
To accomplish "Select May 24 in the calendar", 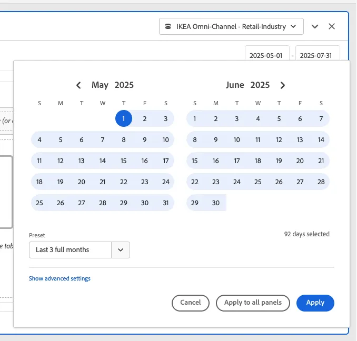I will pyautogui.click(x=166, y=182).
